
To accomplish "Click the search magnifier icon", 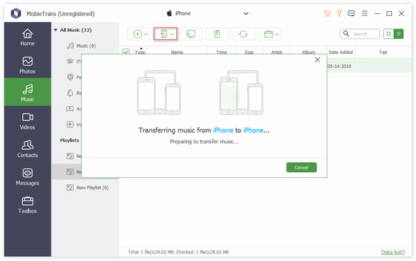I will [346, 34].
